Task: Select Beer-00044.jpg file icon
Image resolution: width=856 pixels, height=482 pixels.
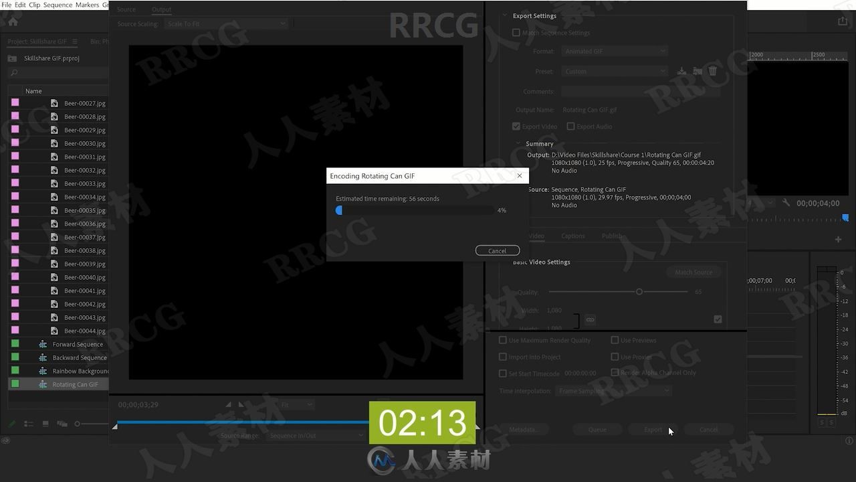Action: coord(54,331)
